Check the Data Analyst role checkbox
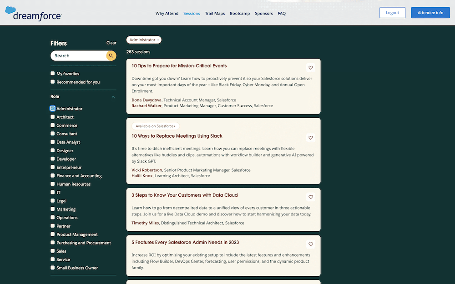The width and height of the screenshot is (455, 284). 52,142
